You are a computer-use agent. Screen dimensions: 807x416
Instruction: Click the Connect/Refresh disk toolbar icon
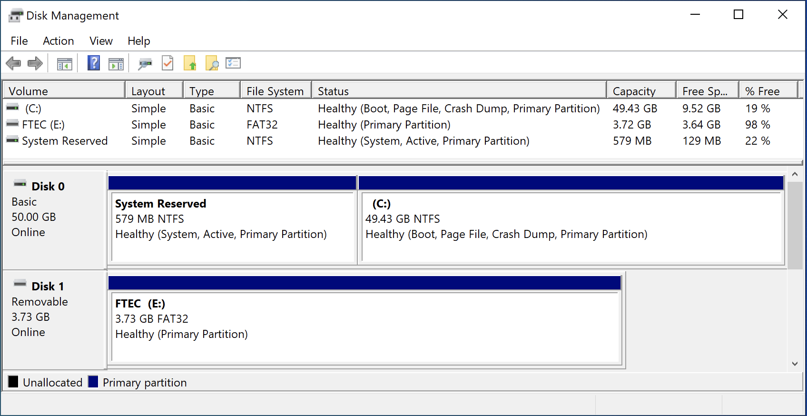[x=145, y=63]
